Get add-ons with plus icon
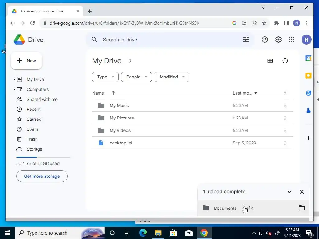This screenshot has width=319, height=239. pyautogui.click(x=308, y=138)
